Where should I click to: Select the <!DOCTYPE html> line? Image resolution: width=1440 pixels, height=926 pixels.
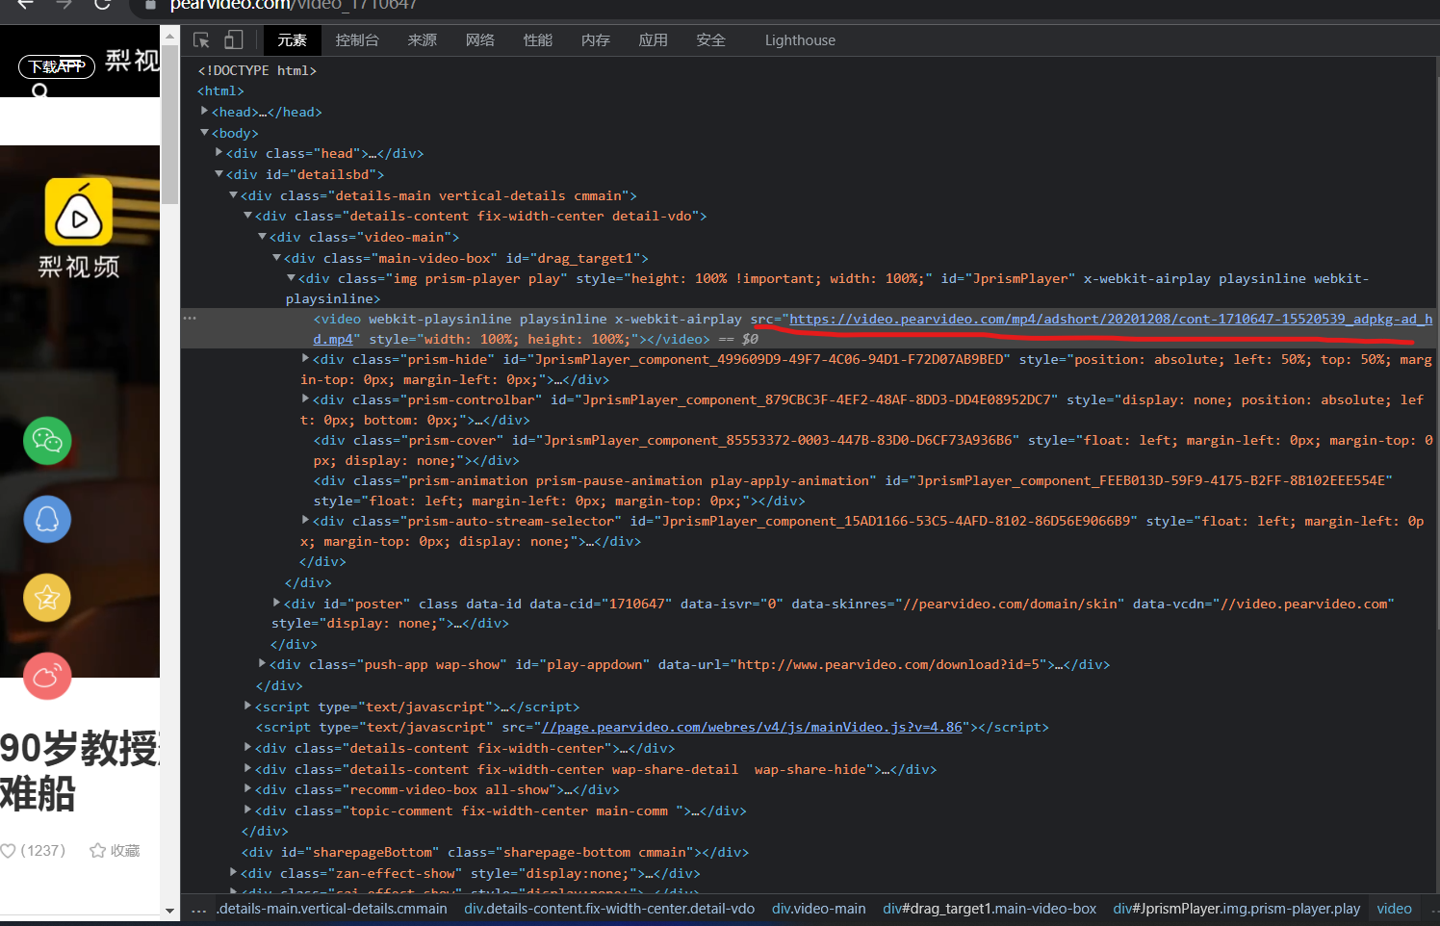point(257,70)
